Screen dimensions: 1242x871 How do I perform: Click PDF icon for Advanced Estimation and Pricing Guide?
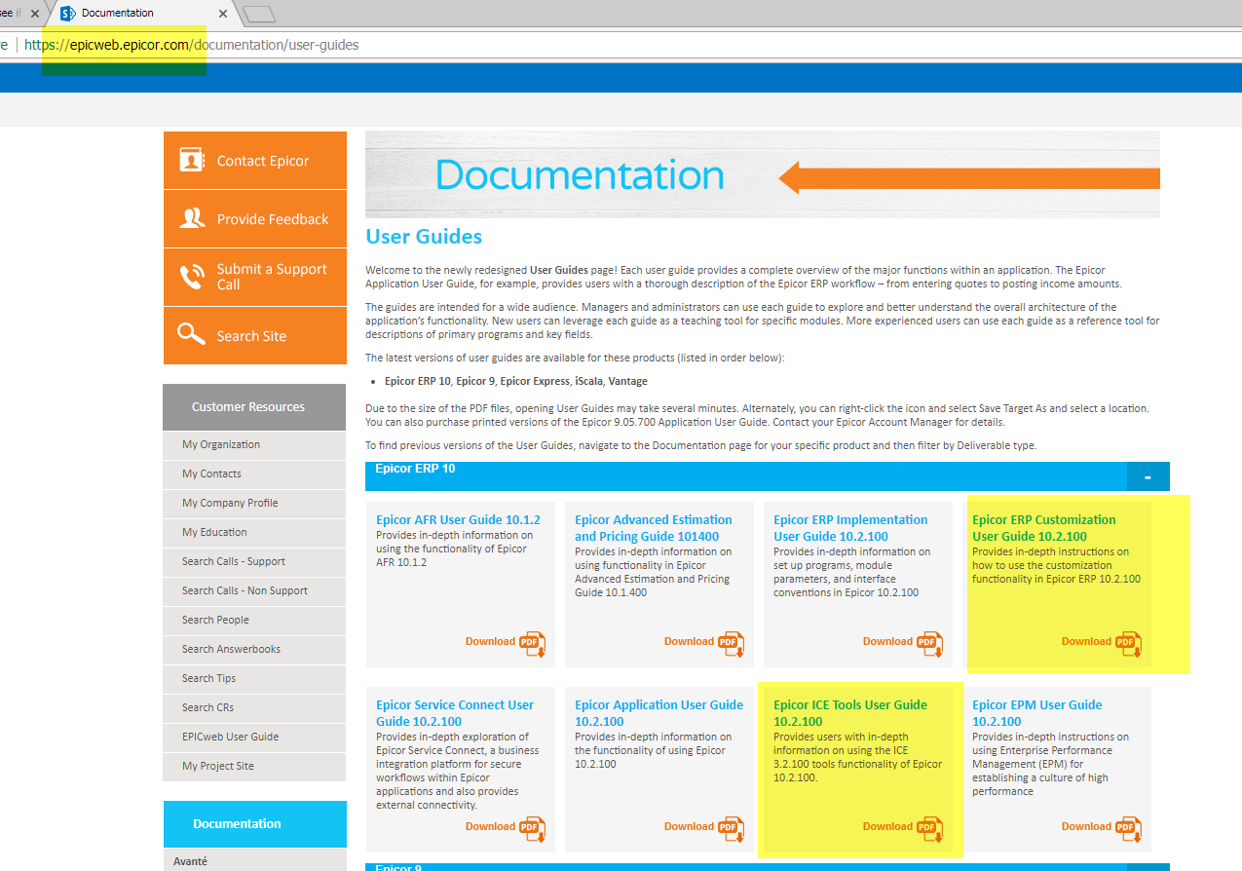point(731,643)
